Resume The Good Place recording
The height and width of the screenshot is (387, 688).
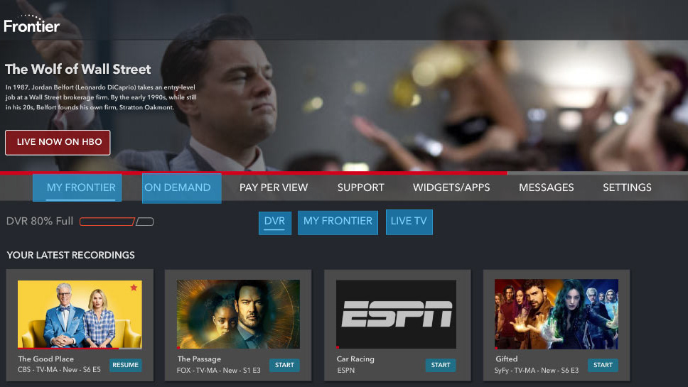click(126, 365)
